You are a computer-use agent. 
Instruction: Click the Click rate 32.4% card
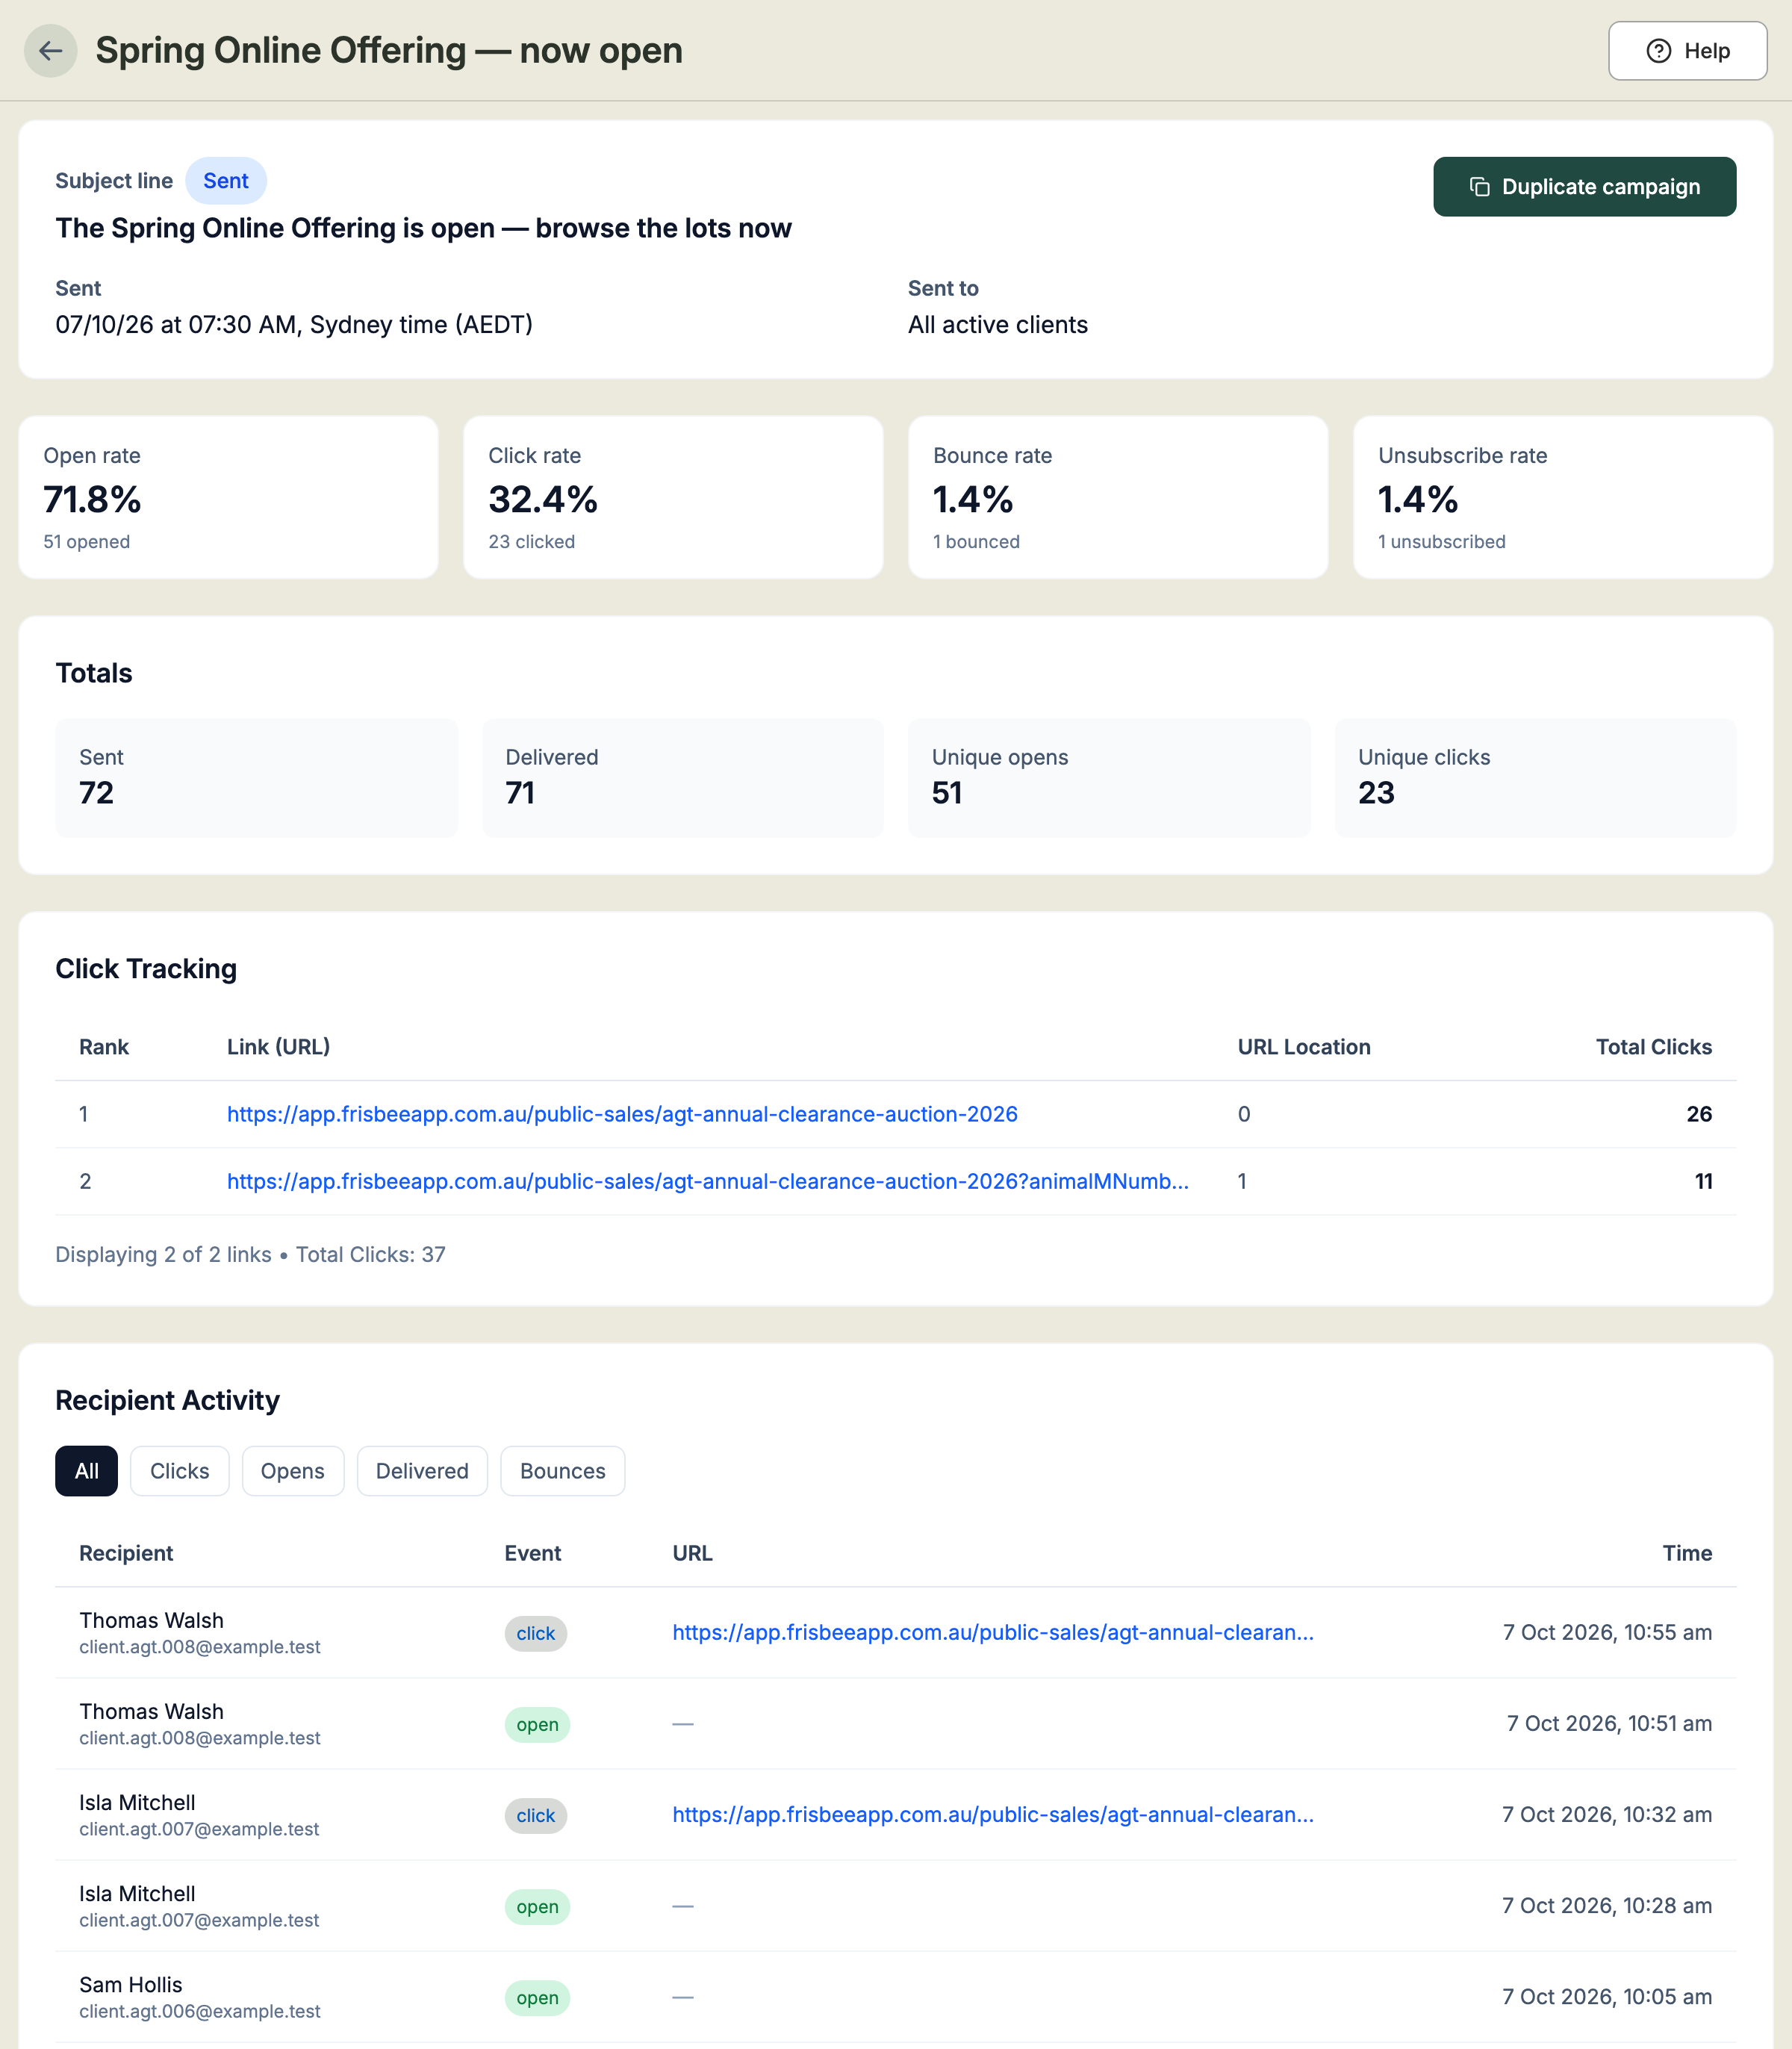[673, 497]
